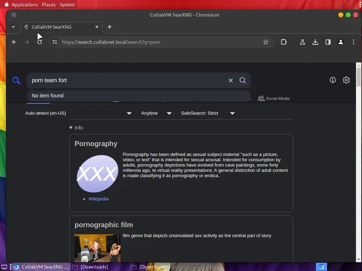362x271 pixels.
Task: Submit search with magnifier button
Action: coord(243,80)
